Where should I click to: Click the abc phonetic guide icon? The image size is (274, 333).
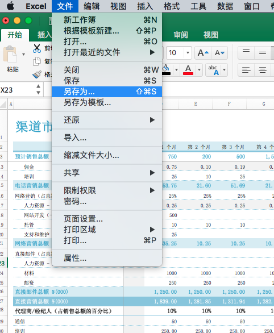pos(214,70)
